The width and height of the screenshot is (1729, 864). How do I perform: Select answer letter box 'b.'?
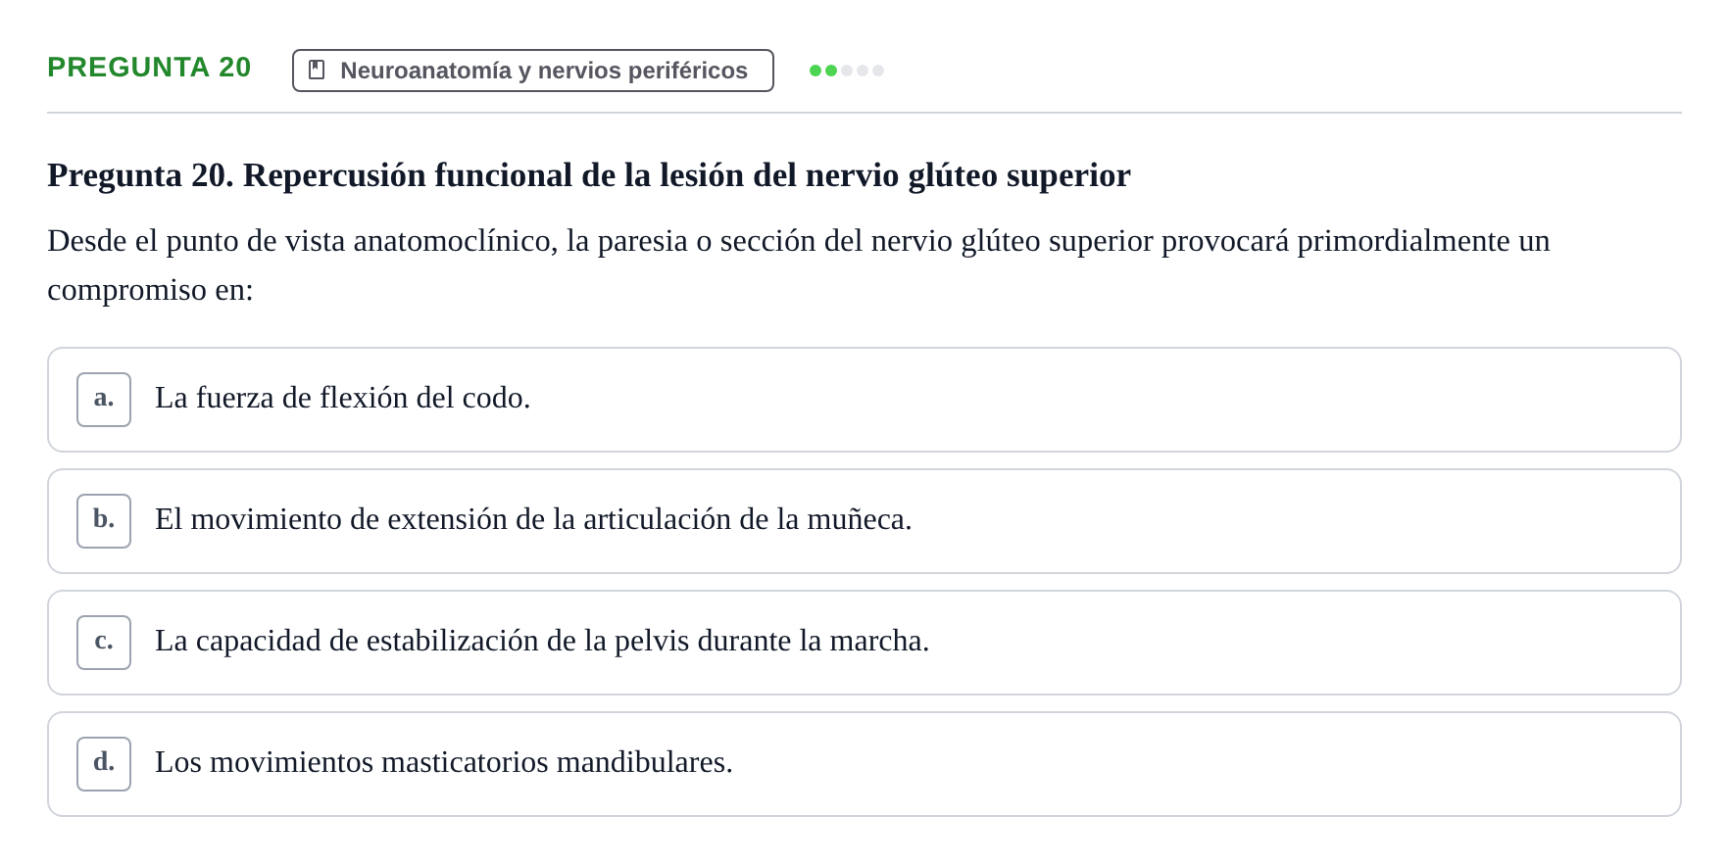click(x=104, y=521)
